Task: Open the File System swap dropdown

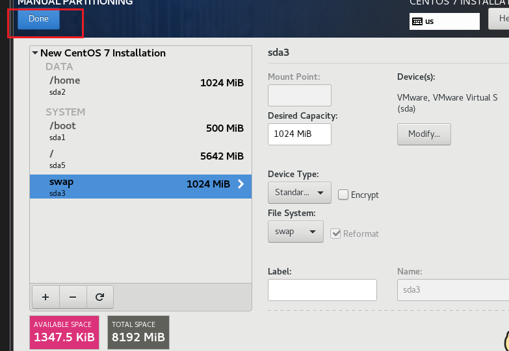Action: click(x=295, y=232)
